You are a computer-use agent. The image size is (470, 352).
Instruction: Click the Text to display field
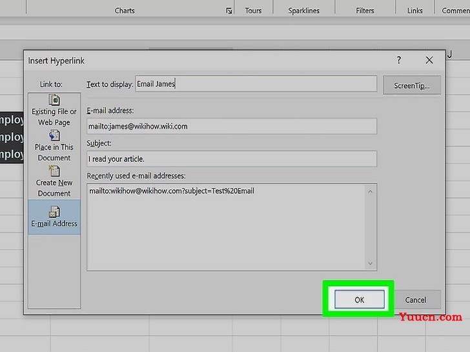click(x=256, y=84)
